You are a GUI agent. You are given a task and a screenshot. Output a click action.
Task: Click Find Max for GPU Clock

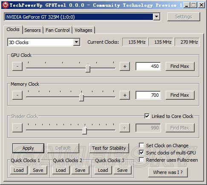coord(180,66)
